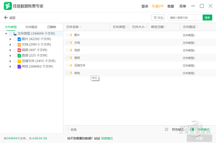This screenshot has height=143, width=216.
Task: Click the green images category icon in tree
Action: click(19, 39)
